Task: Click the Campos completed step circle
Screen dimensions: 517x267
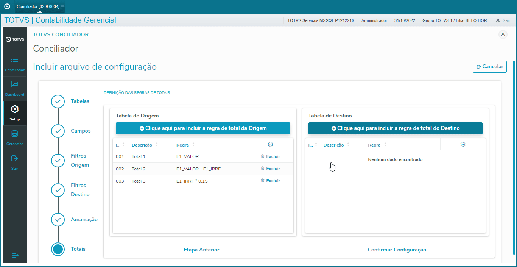Action: click(58, 131)
